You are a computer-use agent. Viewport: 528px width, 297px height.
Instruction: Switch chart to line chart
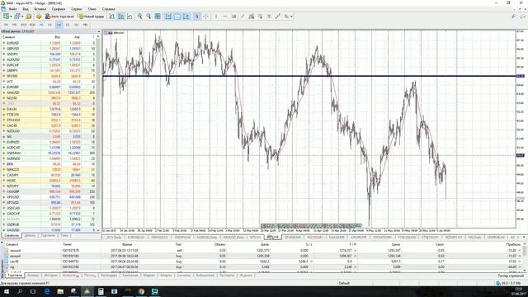pos(130,16)
